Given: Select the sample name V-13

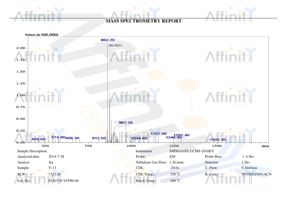Looking at the screenshot, I should coord(52,168).
